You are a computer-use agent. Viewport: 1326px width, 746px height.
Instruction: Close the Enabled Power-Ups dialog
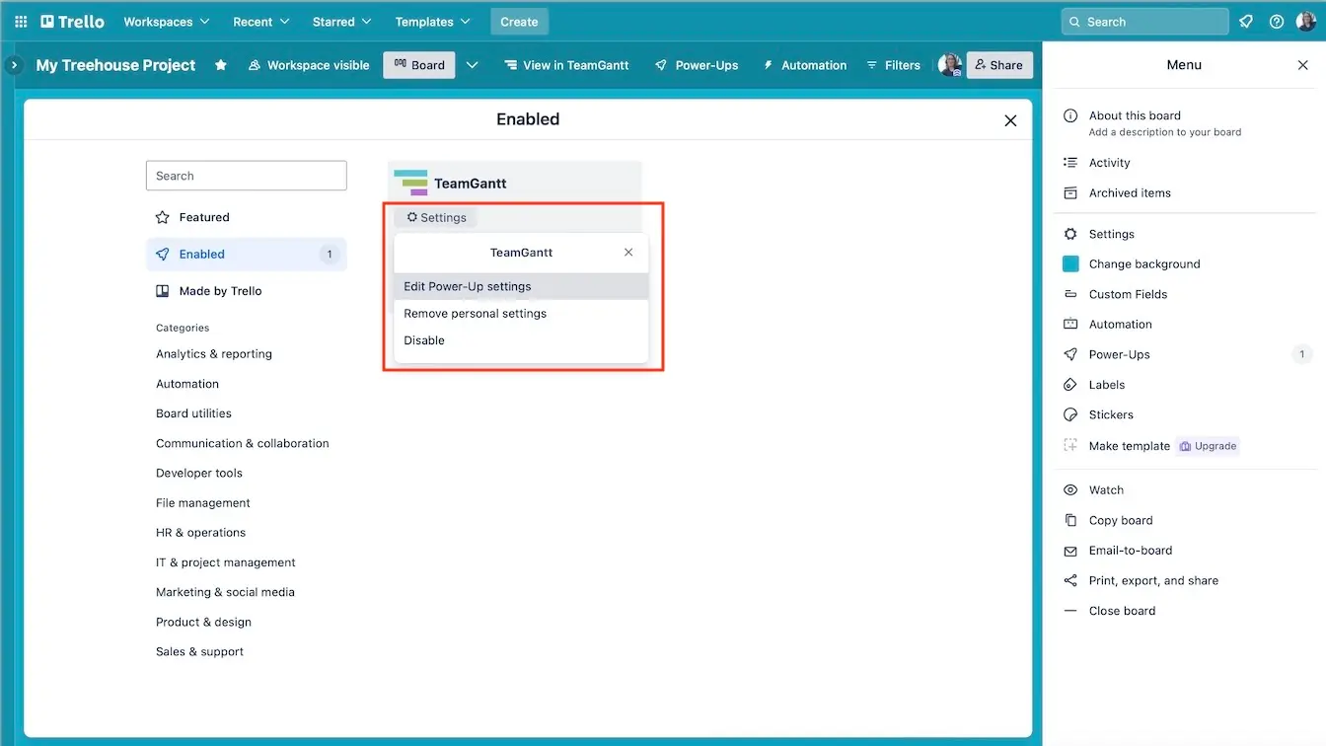point(1010,120)
